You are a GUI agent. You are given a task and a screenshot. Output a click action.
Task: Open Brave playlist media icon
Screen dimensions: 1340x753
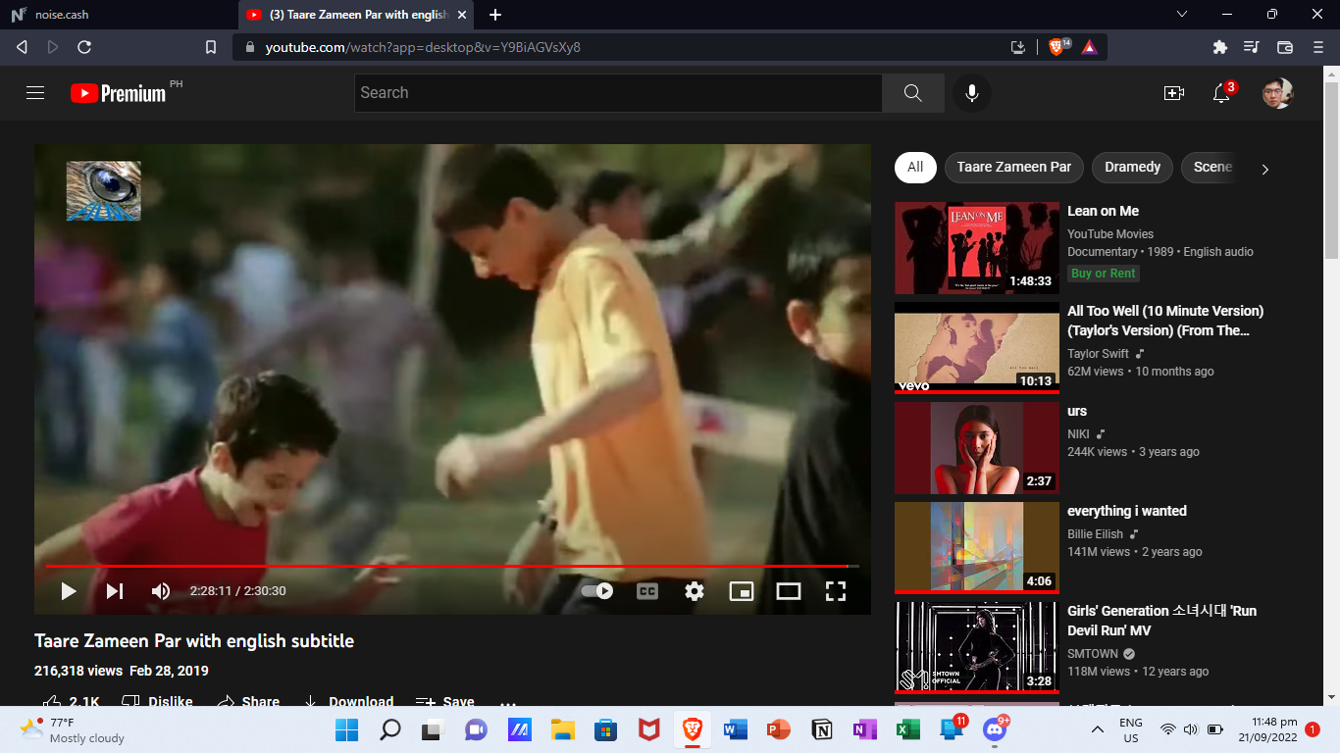[x=1252, y=47]
